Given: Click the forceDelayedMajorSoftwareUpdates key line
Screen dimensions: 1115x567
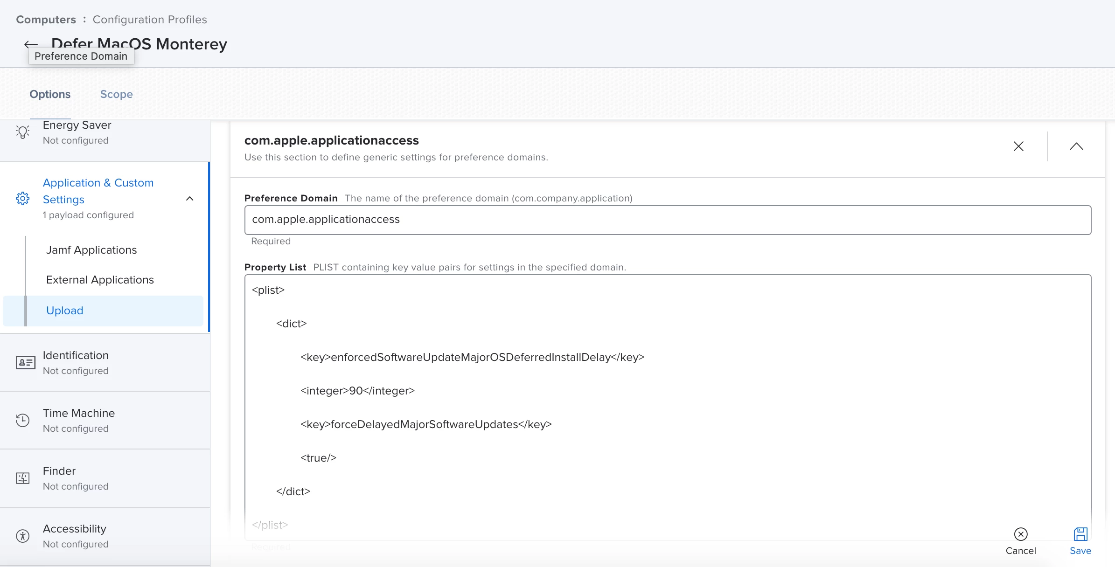Looking at the screenshot, I should (426, 424).
